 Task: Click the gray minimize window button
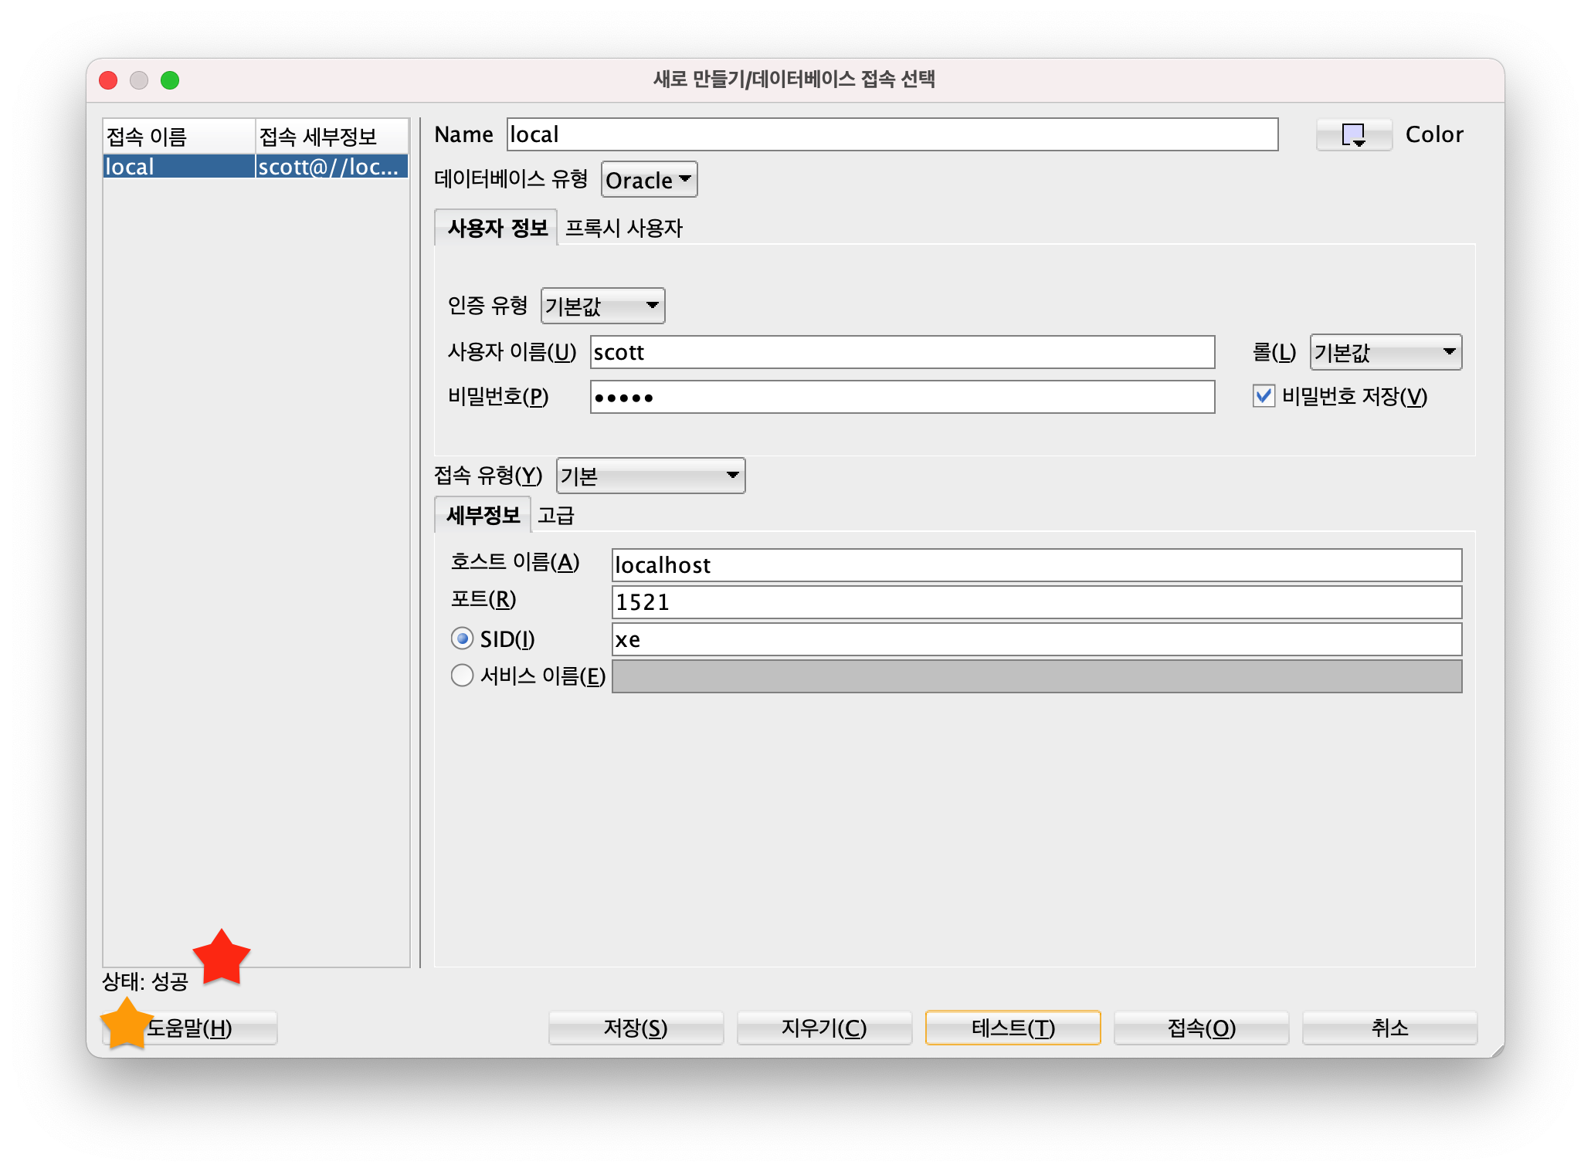(x=139, y=80)
